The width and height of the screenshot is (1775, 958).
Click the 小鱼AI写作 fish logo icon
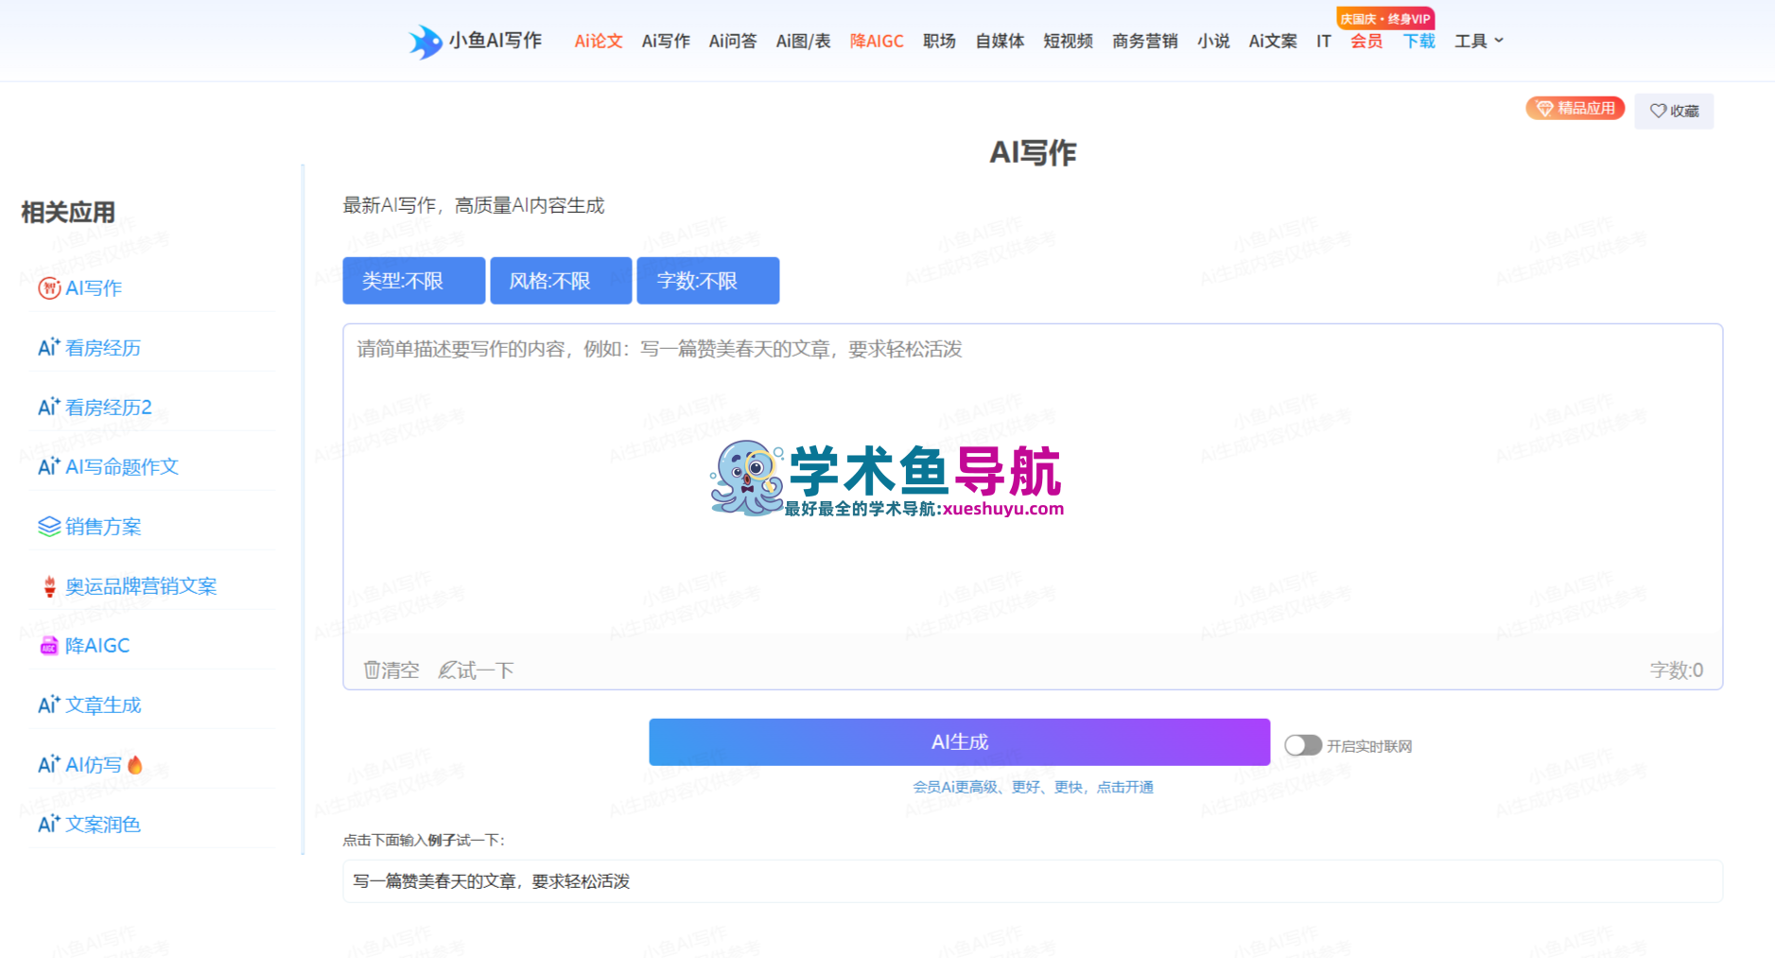pyautogui.click(x=426, y=42)
